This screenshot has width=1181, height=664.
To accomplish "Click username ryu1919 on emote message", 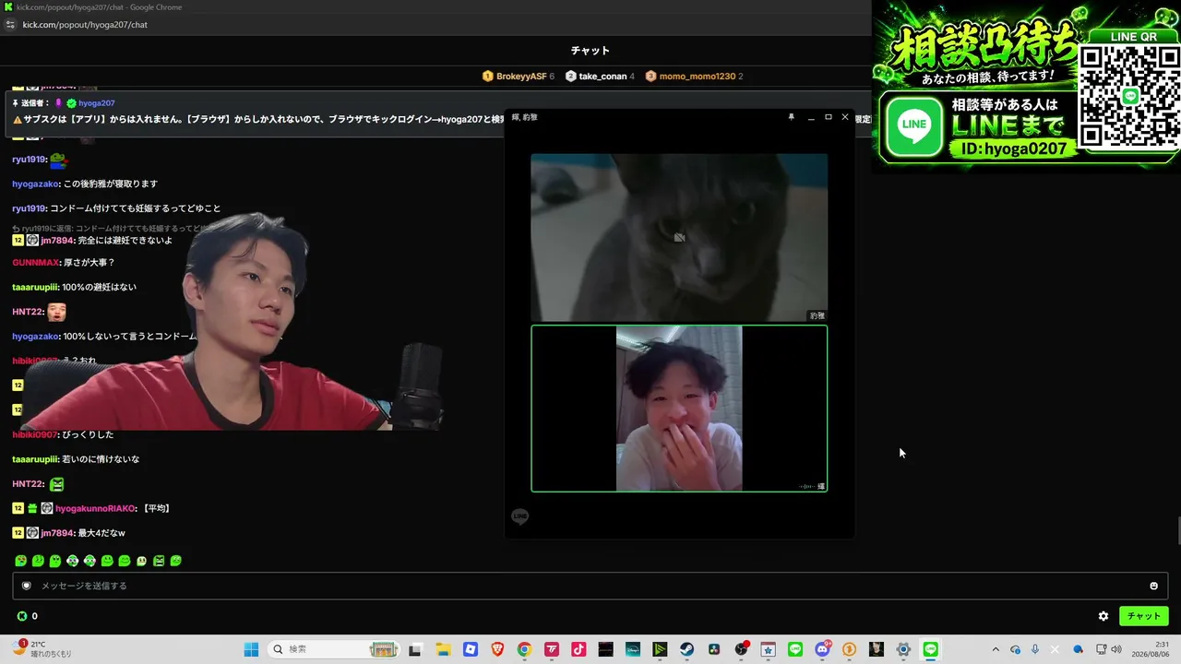I will pos(29,160).
